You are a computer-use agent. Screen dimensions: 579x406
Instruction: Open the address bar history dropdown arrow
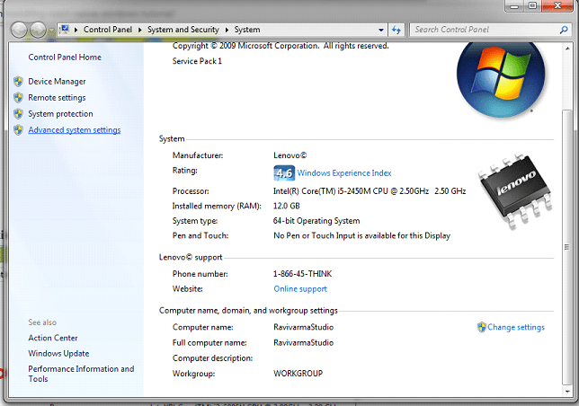pyautogui.click(x=381, y=30)
